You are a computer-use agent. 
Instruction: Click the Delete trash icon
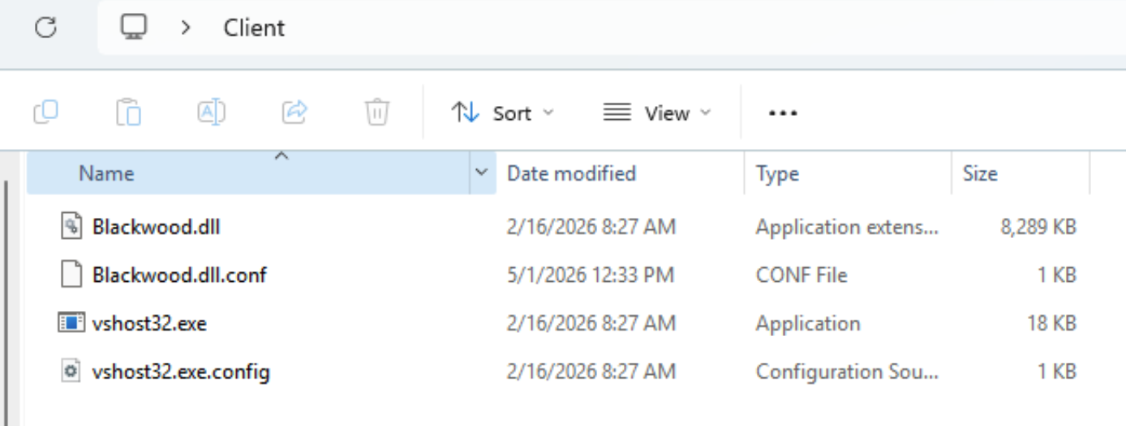[x=377, y=112]
